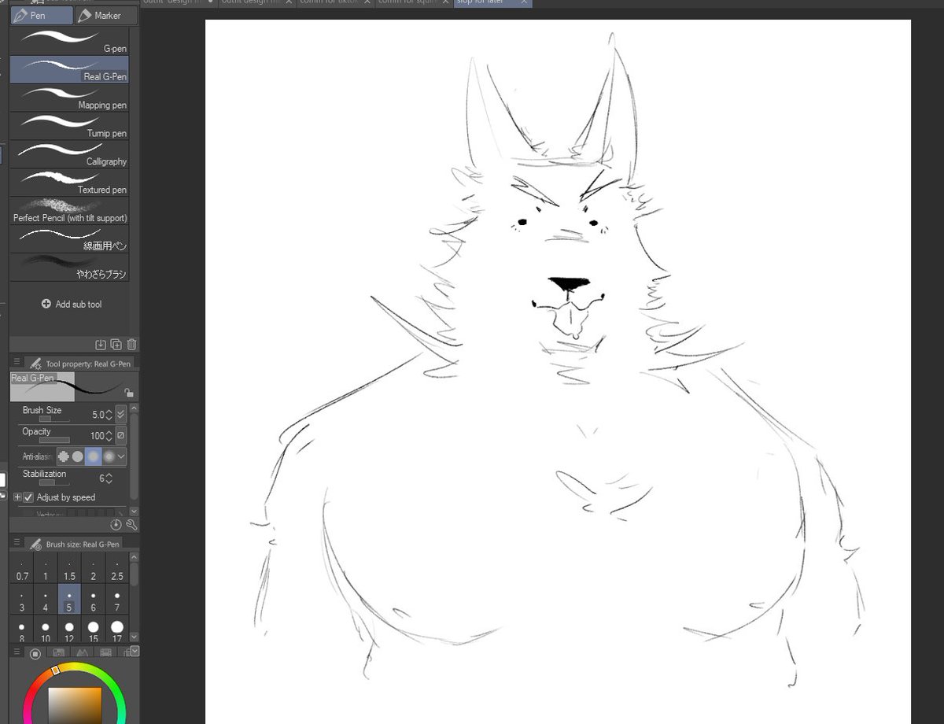Open Opacity dynamics settings icon
This screenshot has width=944, height=724.
(120, 435)
